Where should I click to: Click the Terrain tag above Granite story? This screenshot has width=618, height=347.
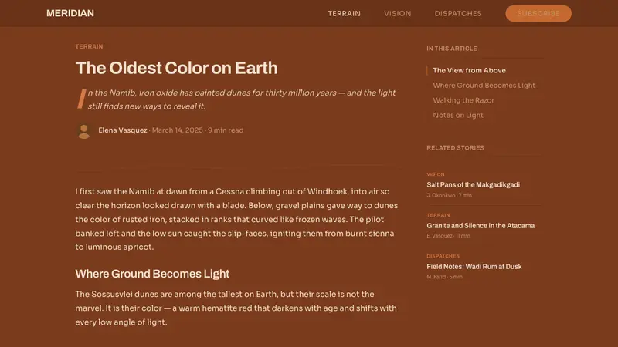[438, 215]
